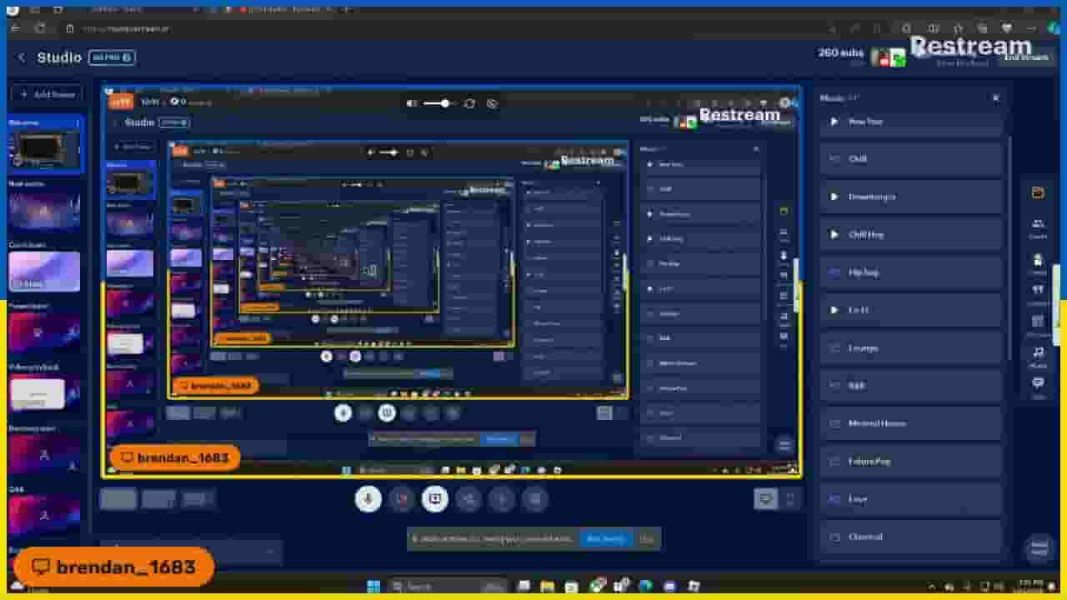Open Google Chrome from the taskbar
This screenshot has height=600, width=1067.
point(599,587)
